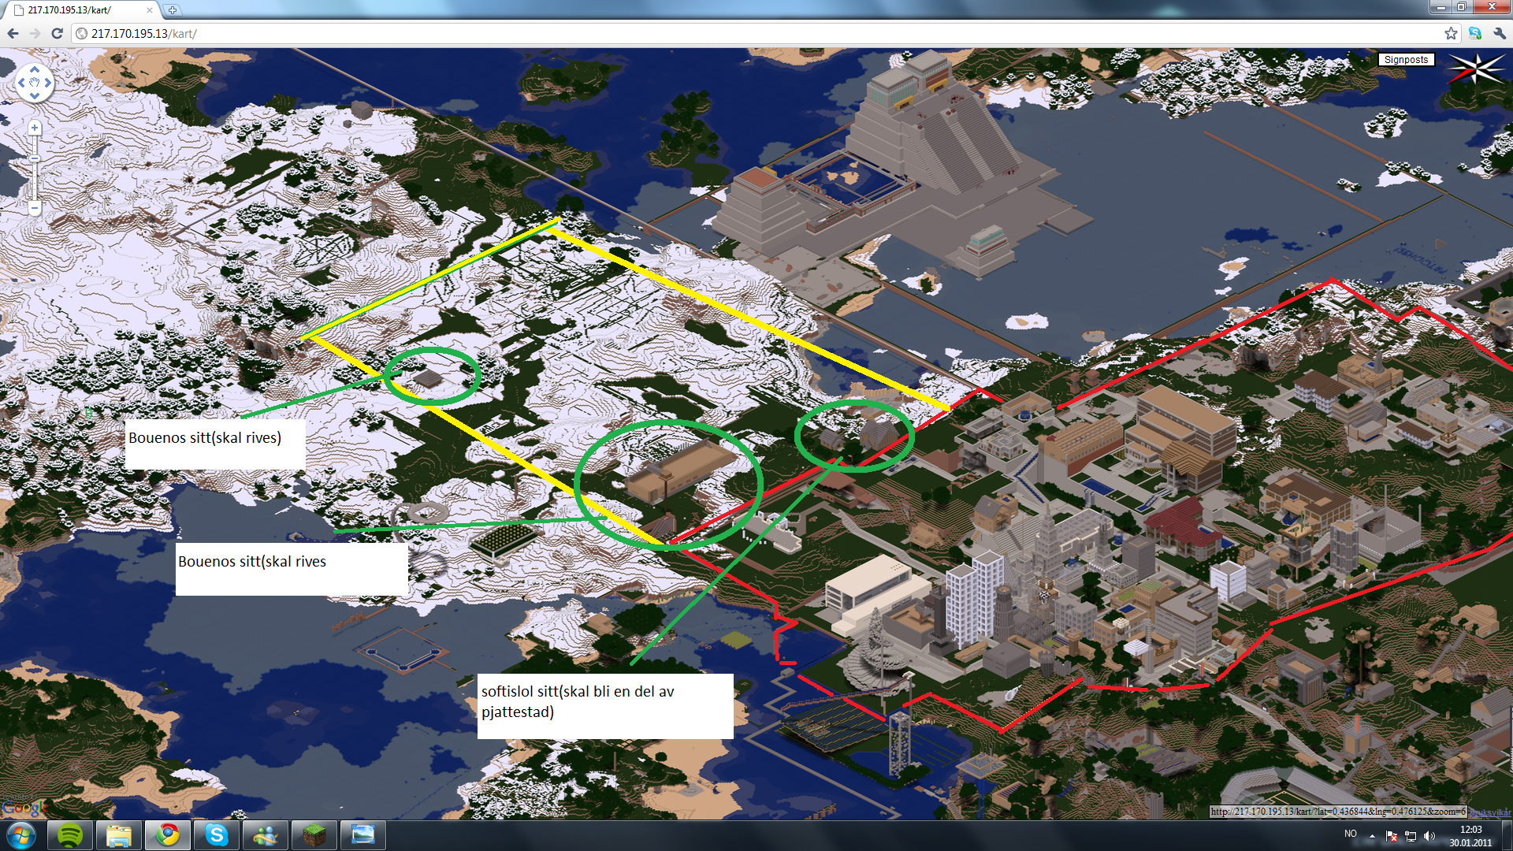Zoom out with the bottom minus button
1513x851 pixels.
[35, 208]
